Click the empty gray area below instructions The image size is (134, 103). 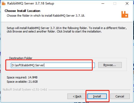(x=67, y=44)
